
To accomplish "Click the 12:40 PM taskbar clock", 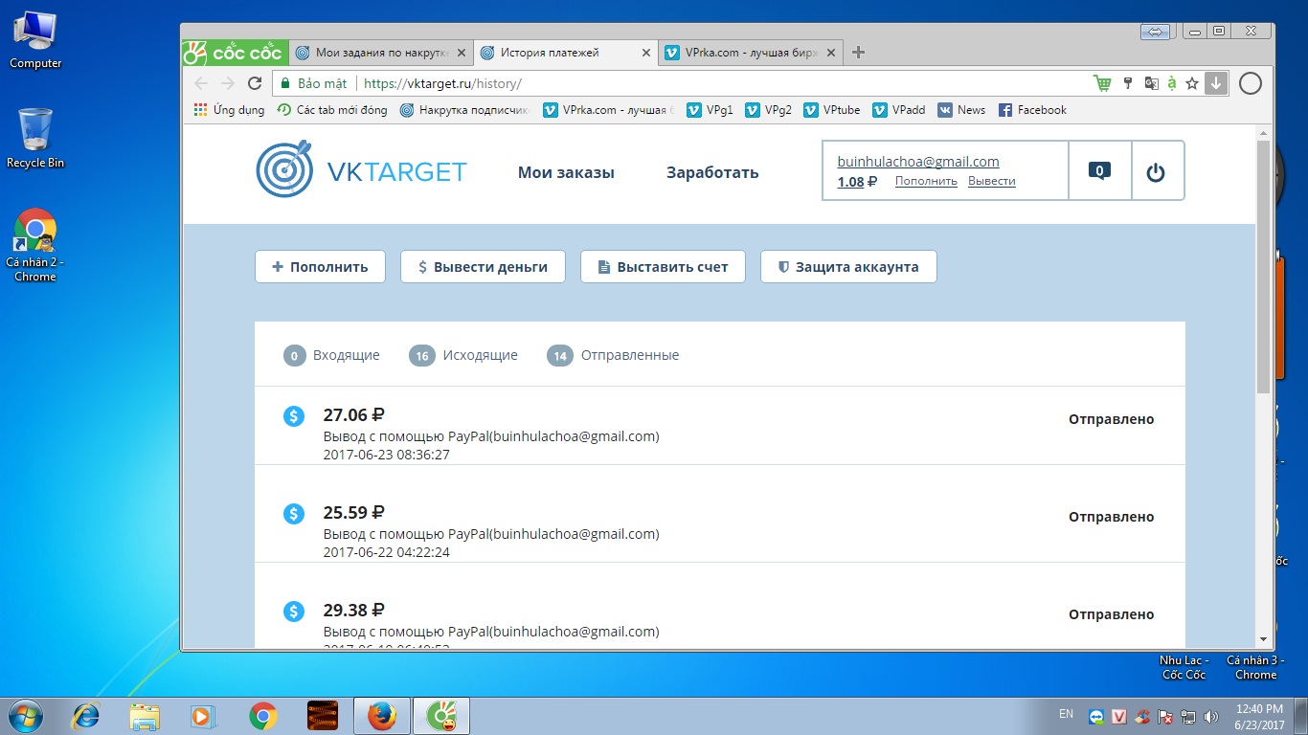I will coord(1259,716).
